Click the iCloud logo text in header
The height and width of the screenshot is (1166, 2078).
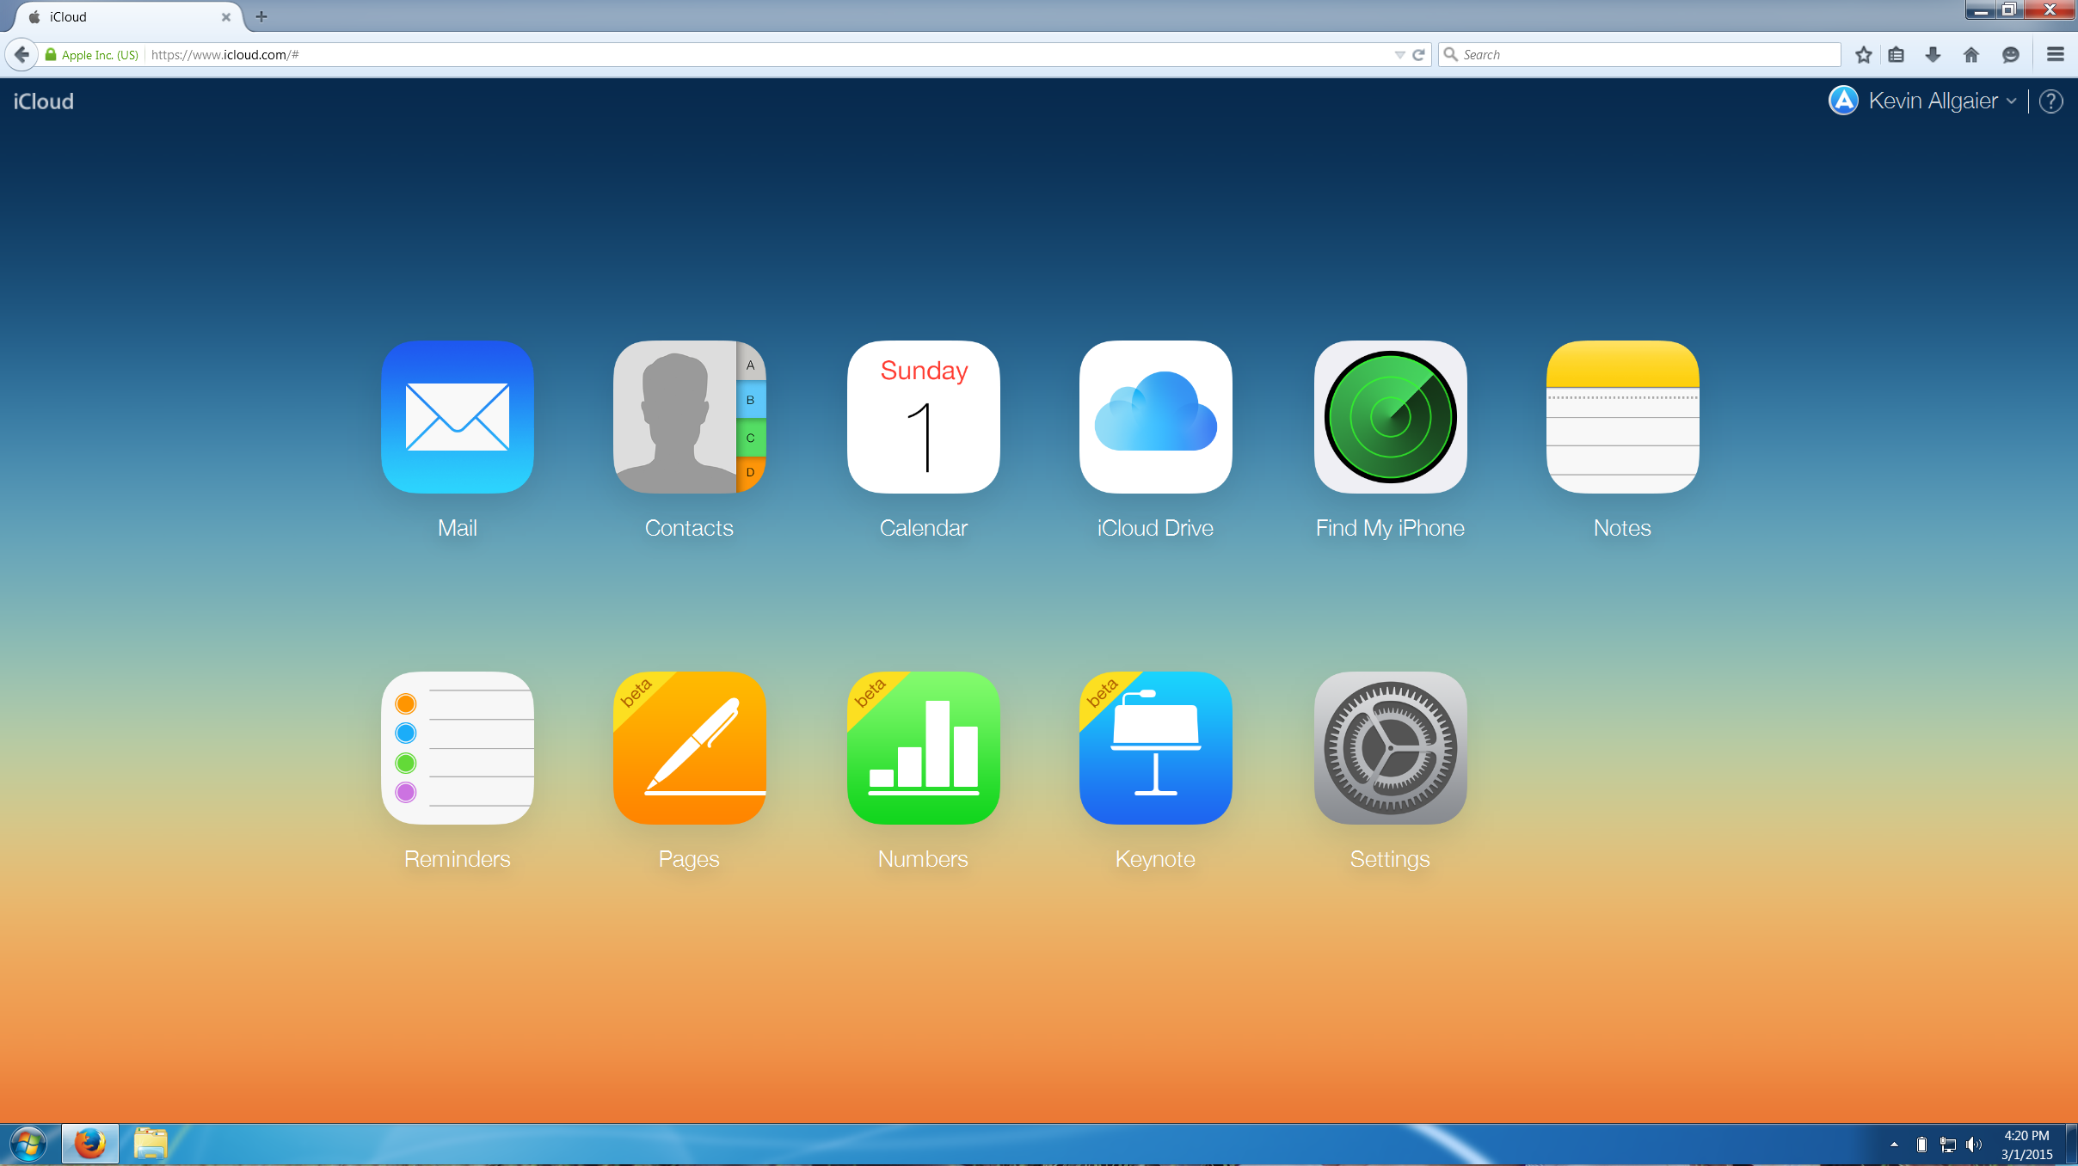pyautogui.click(x=44, y=101)
